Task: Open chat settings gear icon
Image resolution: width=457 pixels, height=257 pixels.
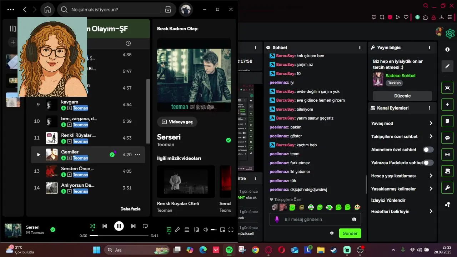Action: point(332,233)
